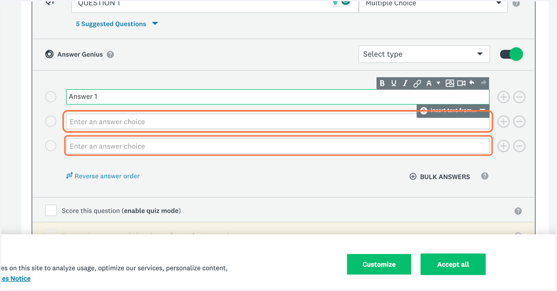Customize cookie preferences
Screen dimensions: 557x291
(x=379, y=265)
